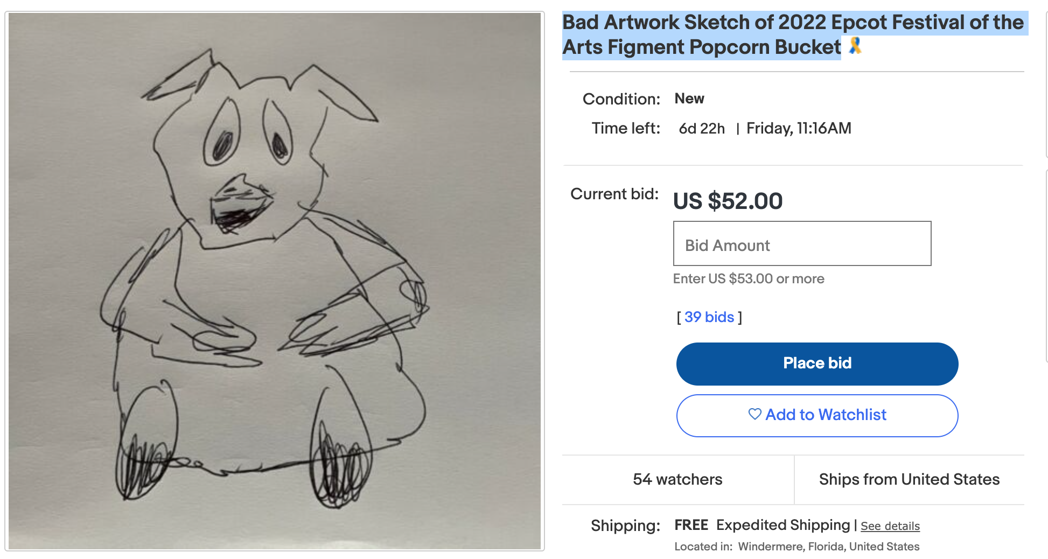Image resolution: width=1048 pixels, height=559 pixels.
Task: Click the Friday, 11:16AM end time
Action: (799, 128)
